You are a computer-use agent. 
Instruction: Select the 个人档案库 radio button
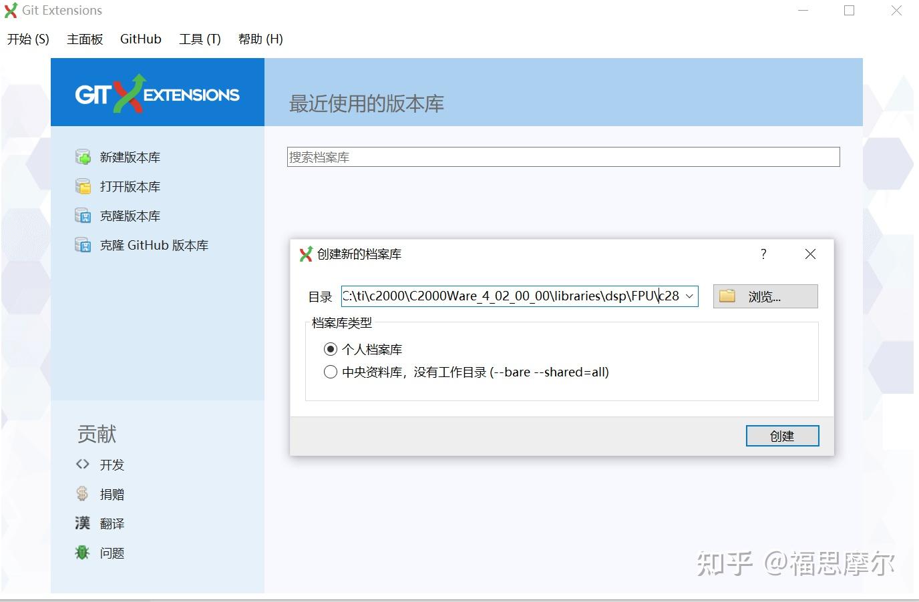[331, 348]
